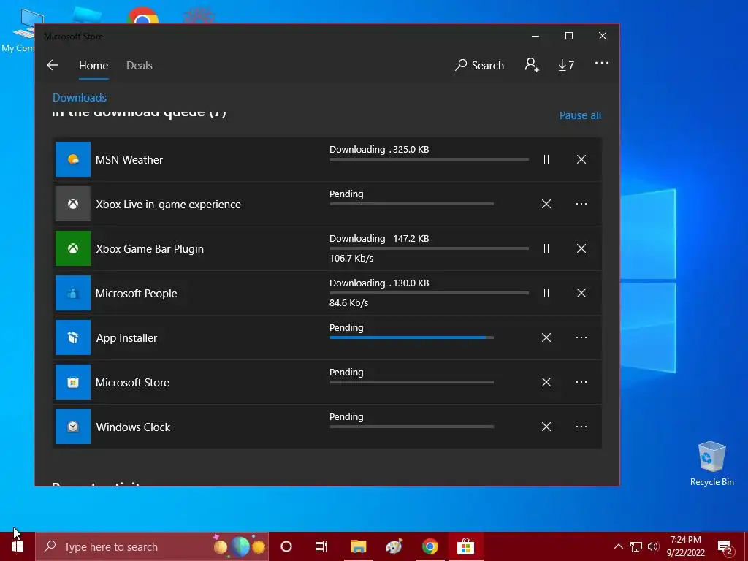Open Task View from the taskbar
The height and width of the screenshot is (561, 748).
pyautogui.click(x=321, y=546)
